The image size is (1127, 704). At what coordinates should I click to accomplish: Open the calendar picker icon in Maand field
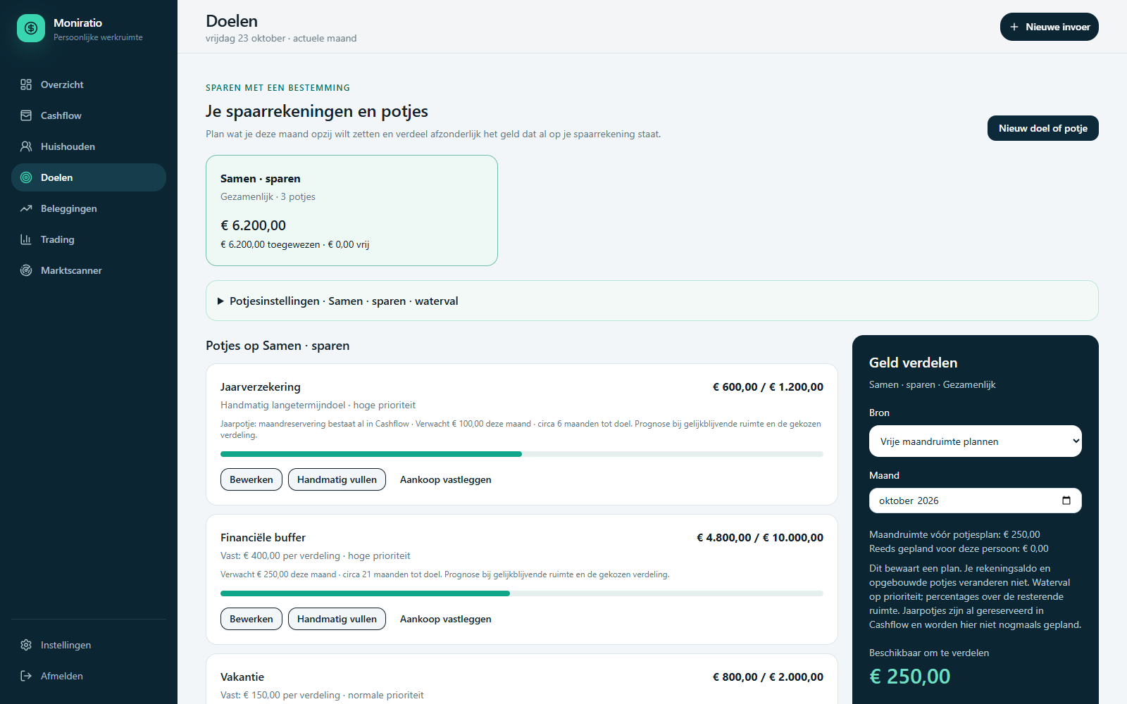[x=1066, y=501]
